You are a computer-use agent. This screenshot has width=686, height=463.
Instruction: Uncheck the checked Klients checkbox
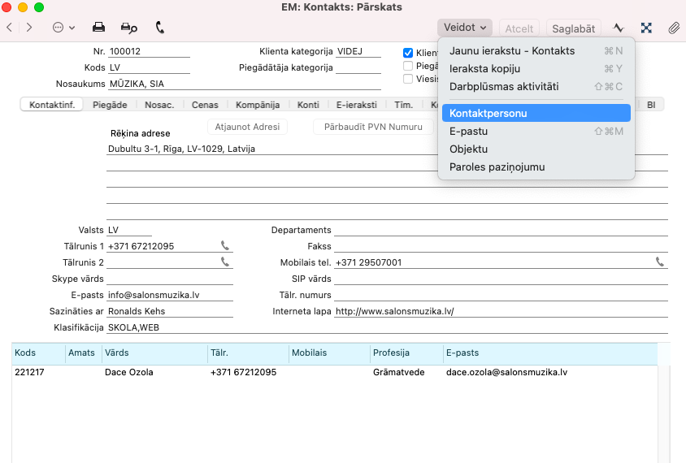click(x=408, y=53)
